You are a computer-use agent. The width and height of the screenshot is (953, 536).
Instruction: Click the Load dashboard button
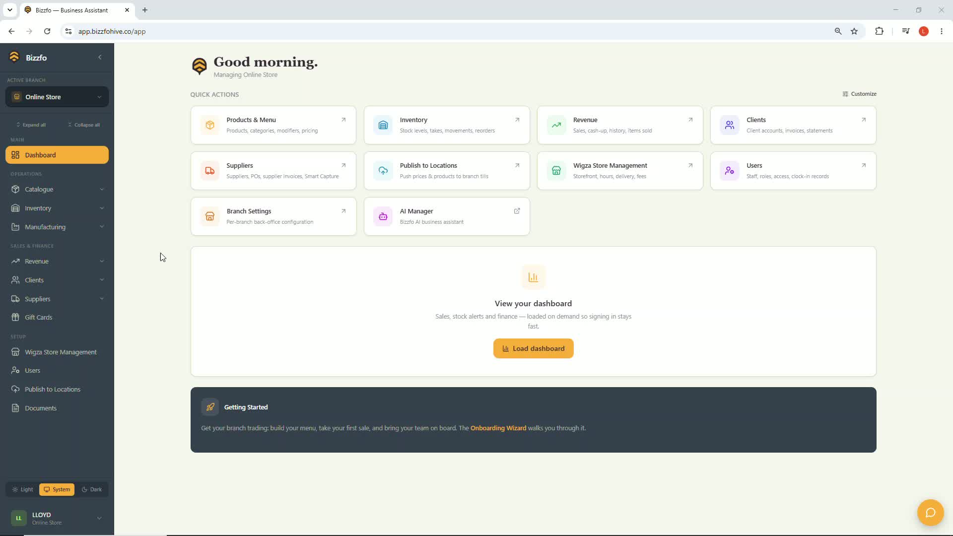pyautogui.click(x=533, y=348)
